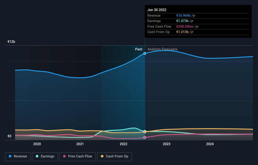The image size is (258, 165).
Task: Click the €0 y-axis label
Action: [x=9, y=136]
